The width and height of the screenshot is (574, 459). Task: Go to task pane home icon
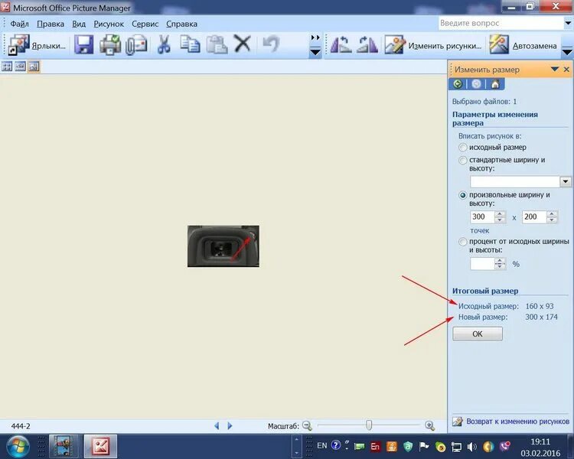(x=495, y=84)
